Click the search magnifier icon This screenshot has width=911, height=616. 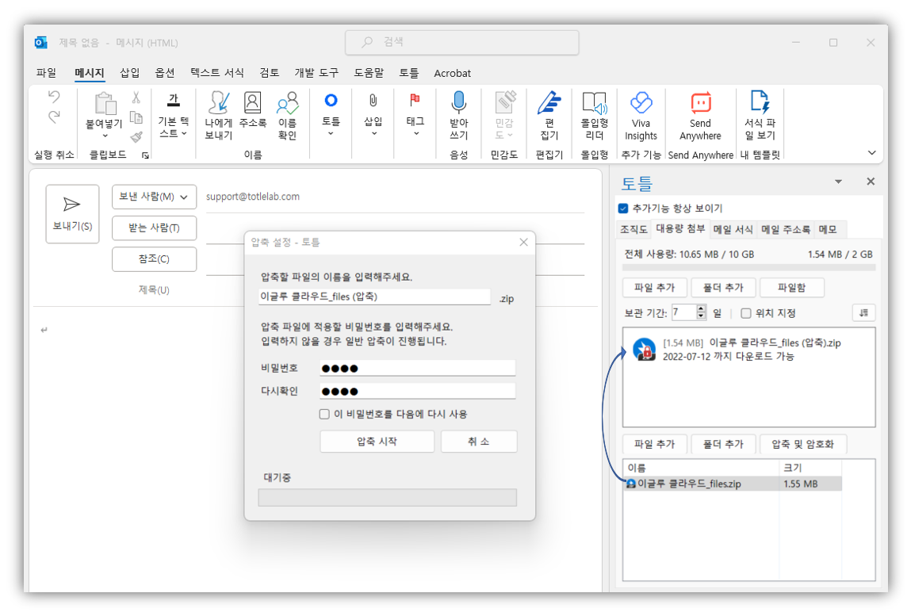[x=367, y=43]
